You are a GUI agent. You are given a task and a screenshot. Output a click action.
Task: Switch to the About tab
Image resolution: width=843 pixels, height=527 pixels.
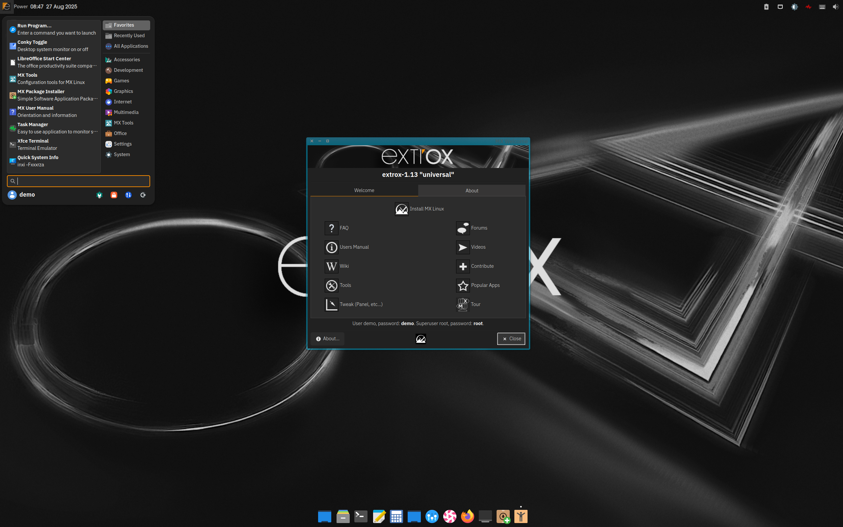pyautogui.click(x=472, y=190)
